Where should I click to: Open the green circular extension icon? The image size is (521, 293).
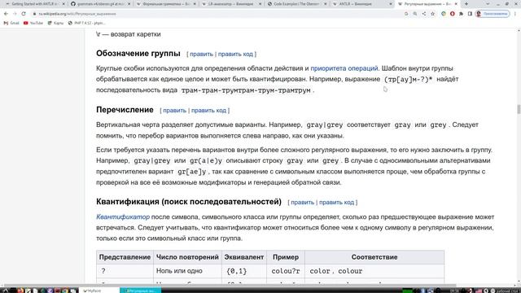[444, 14]
